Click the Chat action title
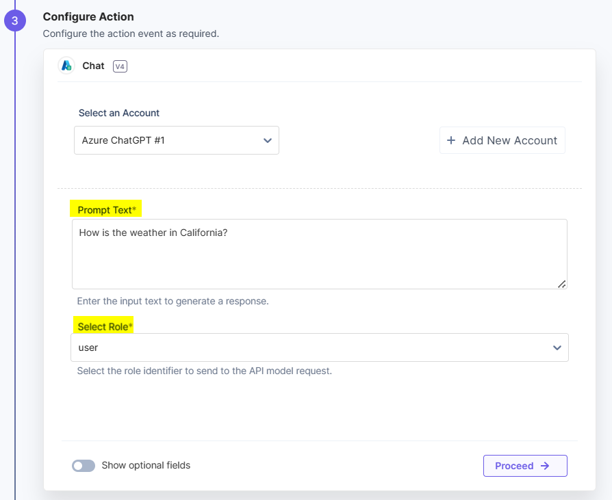 coord(93,66)
